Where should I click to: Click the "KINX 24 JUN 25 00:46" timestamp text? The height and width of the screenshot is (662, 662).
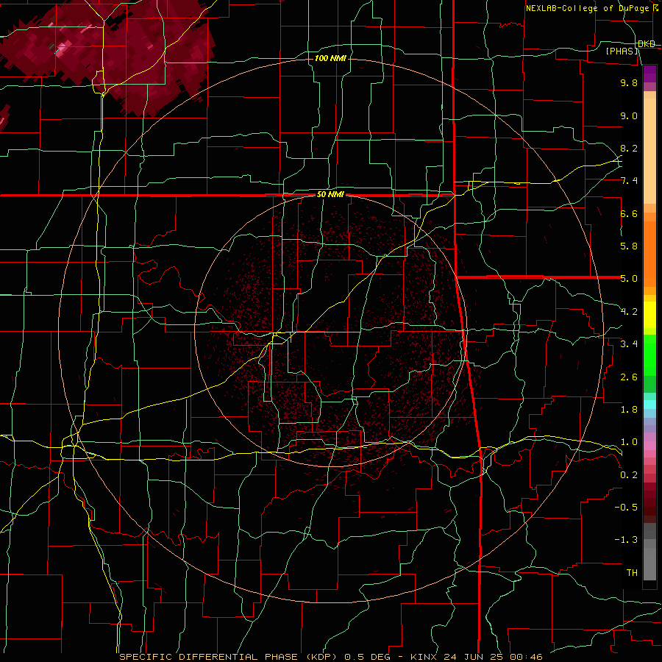click(476, 657)
